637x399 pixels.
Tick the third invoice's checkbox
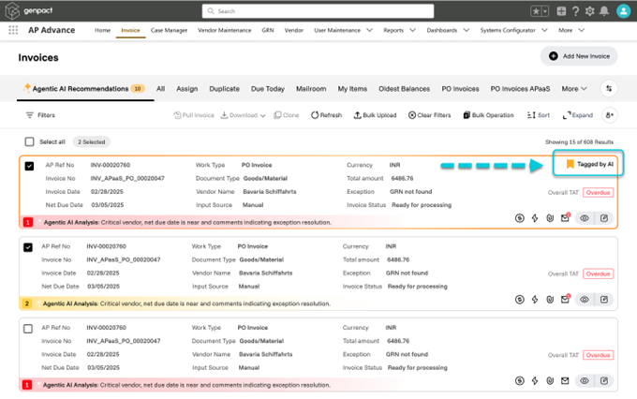(30, 329)
